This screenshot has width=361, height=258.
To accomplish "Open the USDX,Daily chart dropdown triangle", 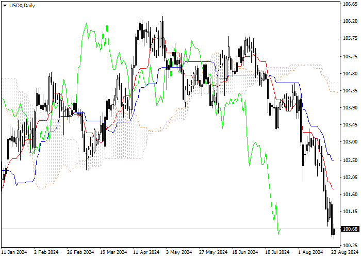I will pos(5,6).
